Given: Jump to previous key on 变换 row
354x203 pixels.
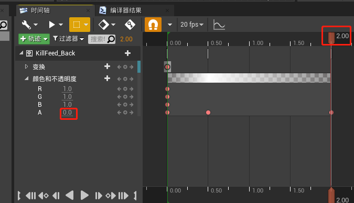Looking at the screenshot, I should click(x=119, y=67).
